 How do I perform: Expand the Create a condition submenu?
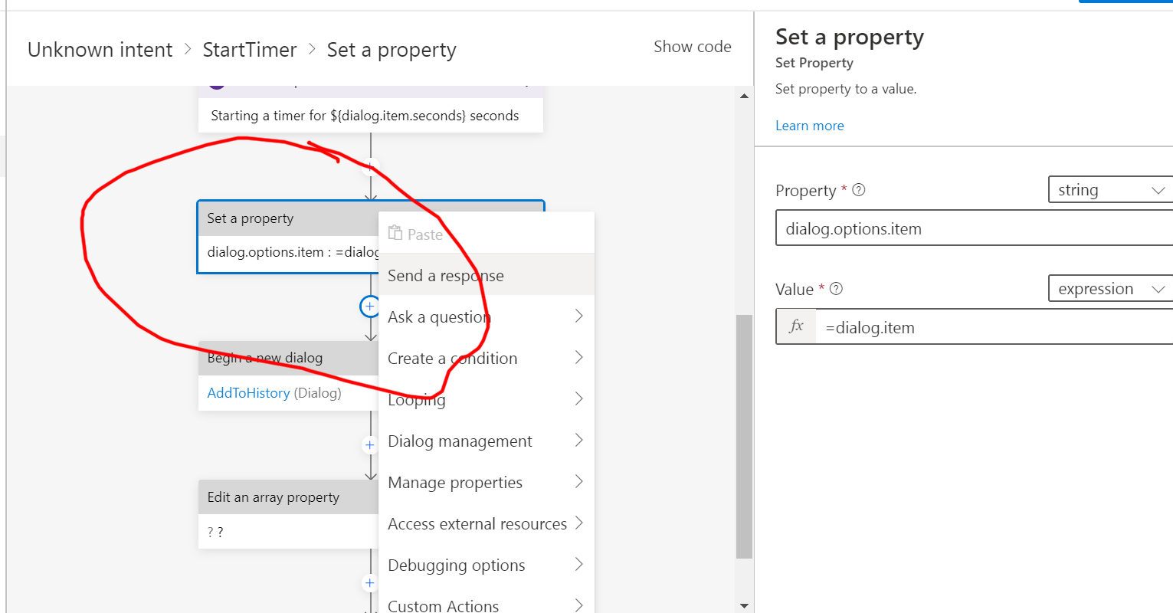579,358
